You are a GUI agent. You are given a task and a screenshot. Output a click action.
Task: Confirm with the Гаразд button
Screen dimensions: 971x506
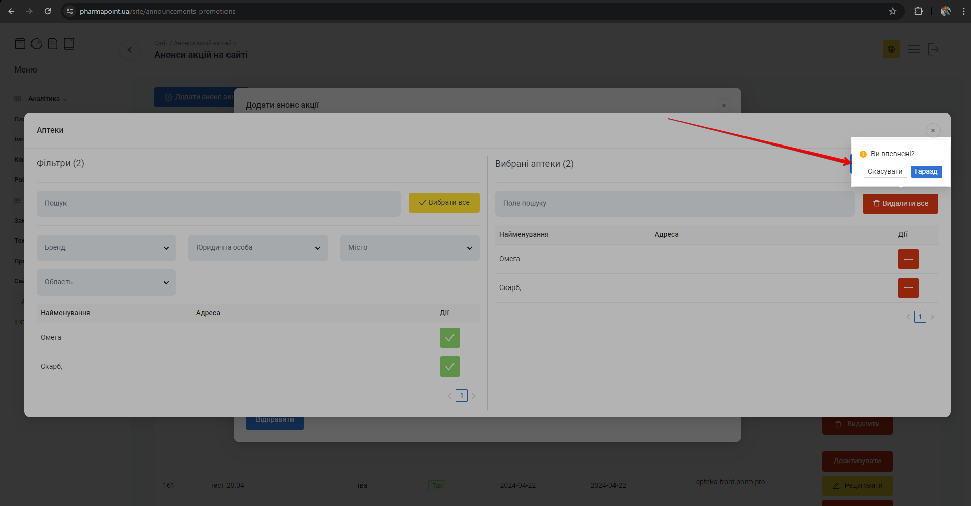click(926, 172)
